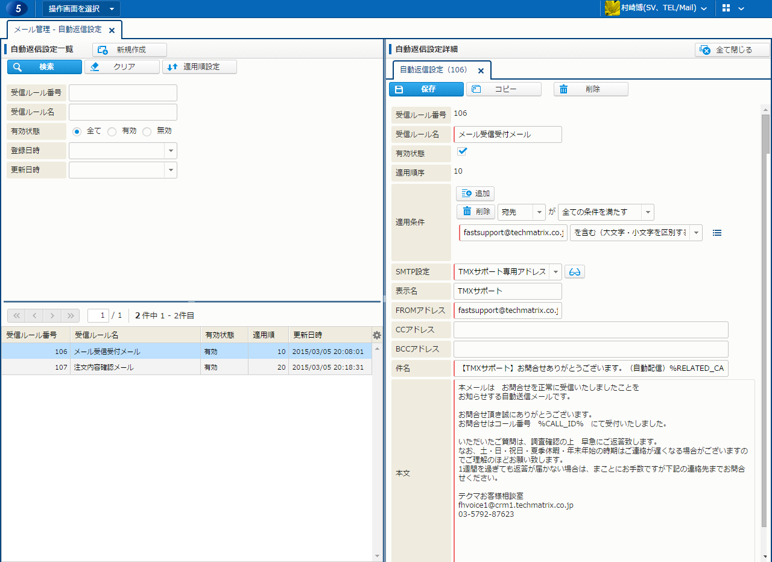Jump to the last page of results
772x562 pixels.
coord(71,315)
